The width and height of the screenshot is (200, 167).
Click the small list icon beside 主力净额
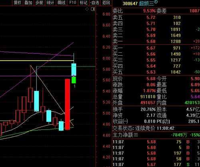click(x=136, y=135)
